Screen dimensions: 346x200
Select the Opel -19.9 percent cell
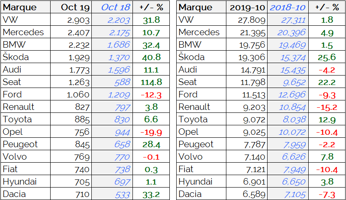pyautogui.click(x=151, y=132)
